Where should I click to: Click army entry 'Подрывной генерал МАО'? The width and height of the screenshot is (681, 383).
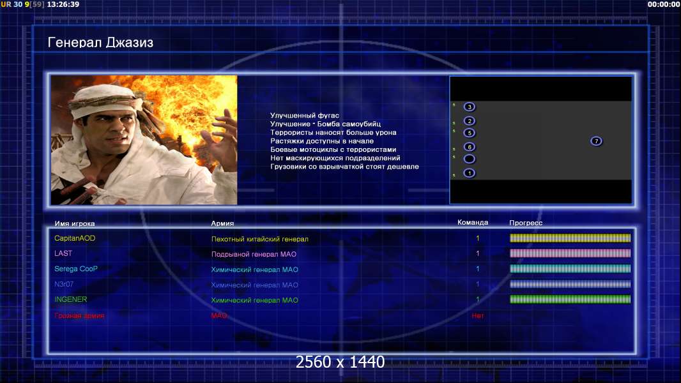pos(254,254)
